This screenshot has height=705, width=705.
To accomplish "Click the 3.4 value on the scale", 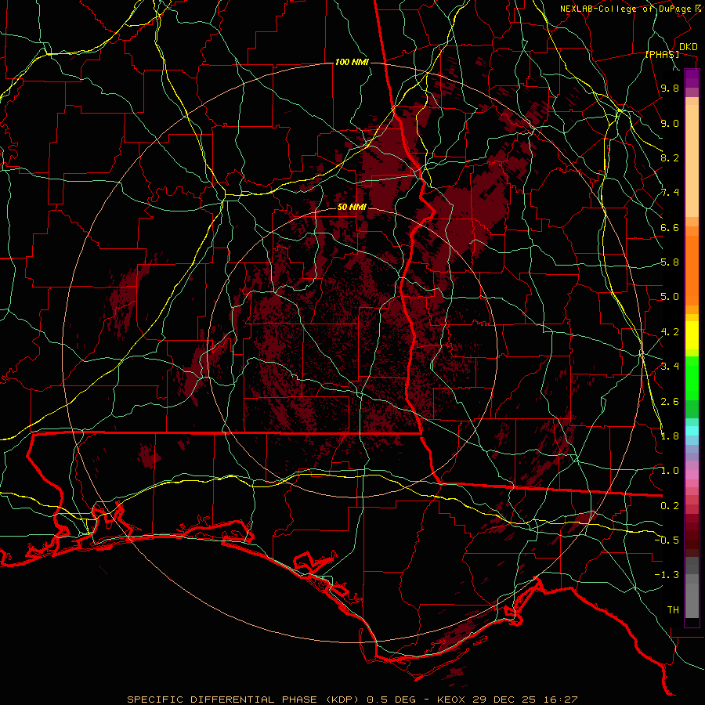I will click(x=670, y=367).
